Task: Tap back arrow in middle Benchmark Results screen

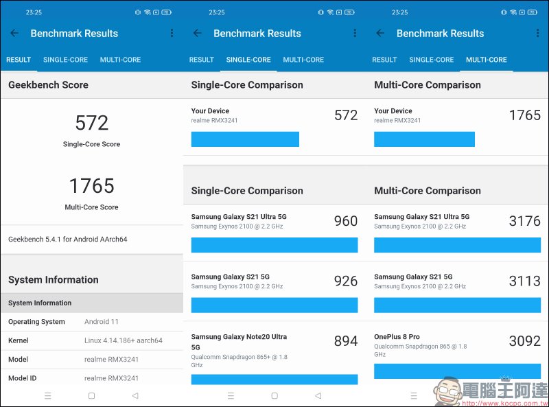Action: pos(198,33)
